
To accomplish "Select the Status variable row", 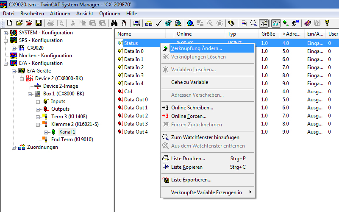I will [131, 43].
